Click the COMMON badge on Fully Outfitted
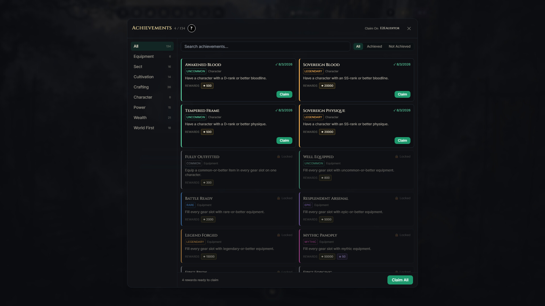The width and height of the screenshot is (545, 306). (193, 163)
